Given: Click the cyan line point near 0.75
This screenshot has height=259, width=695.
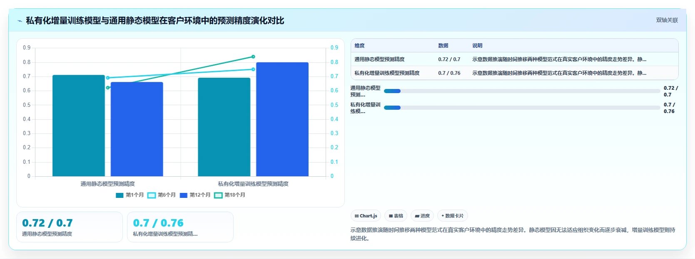Looking at the screenshot, I should (x=253, y=69).
